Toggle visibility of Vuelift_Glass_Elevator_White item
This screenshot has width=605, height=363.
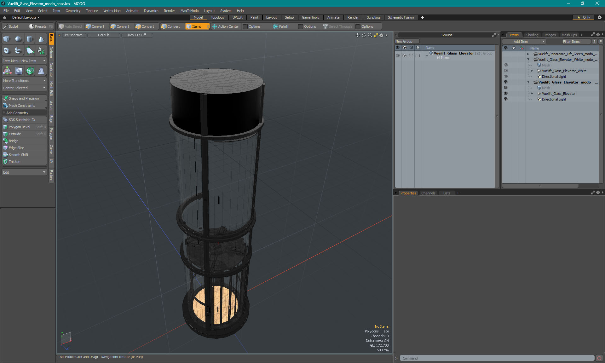coord(506,71)
